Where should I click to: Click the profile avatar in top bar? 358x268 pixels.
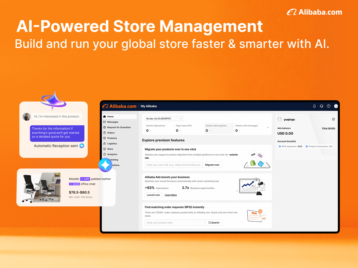(x=336, y=106)
